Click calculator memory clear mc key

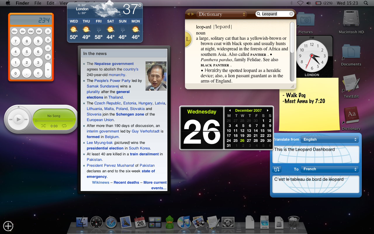click(31, 31)
